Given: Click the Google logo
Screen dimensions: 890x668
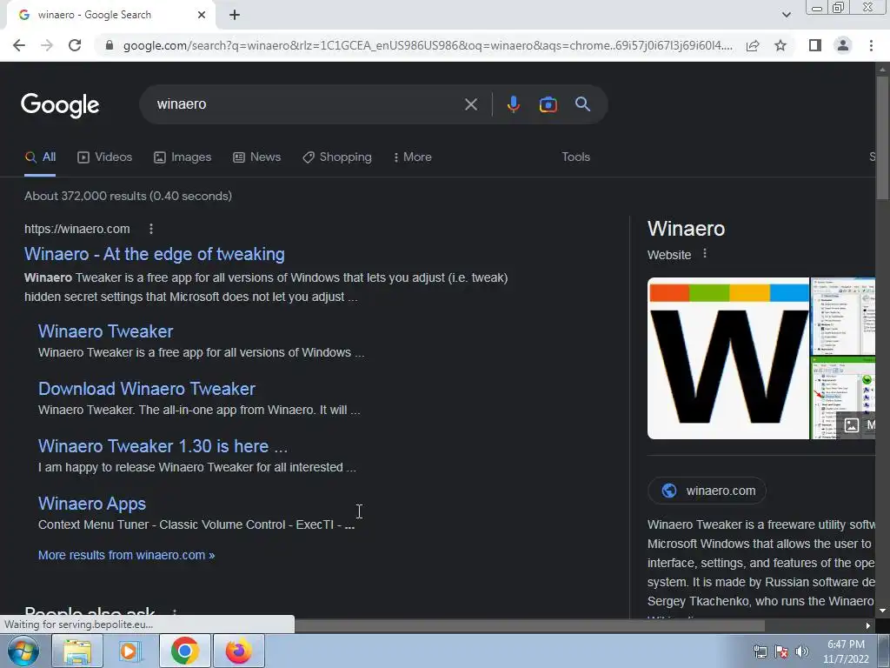Looking at the screenshot, I should pyautogui.click(x=60, y=105).
